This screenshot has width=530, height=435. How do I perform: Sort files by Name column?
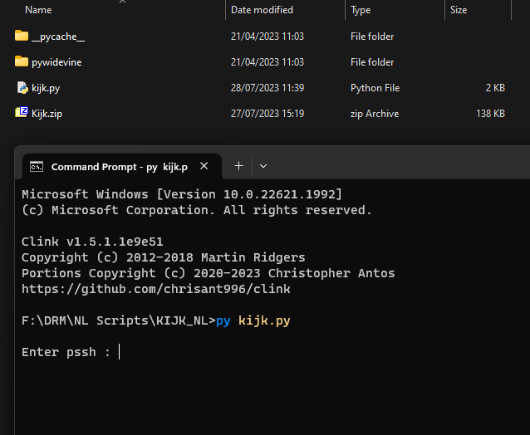click(38, 10)
